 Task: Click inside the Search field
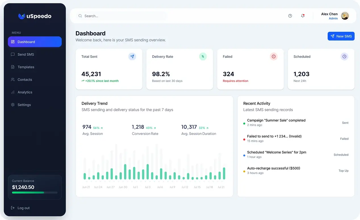(x=119, y=16)
